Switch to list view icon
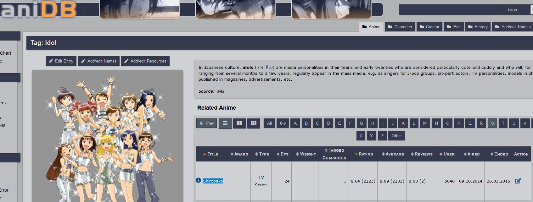 pos(225,123)
